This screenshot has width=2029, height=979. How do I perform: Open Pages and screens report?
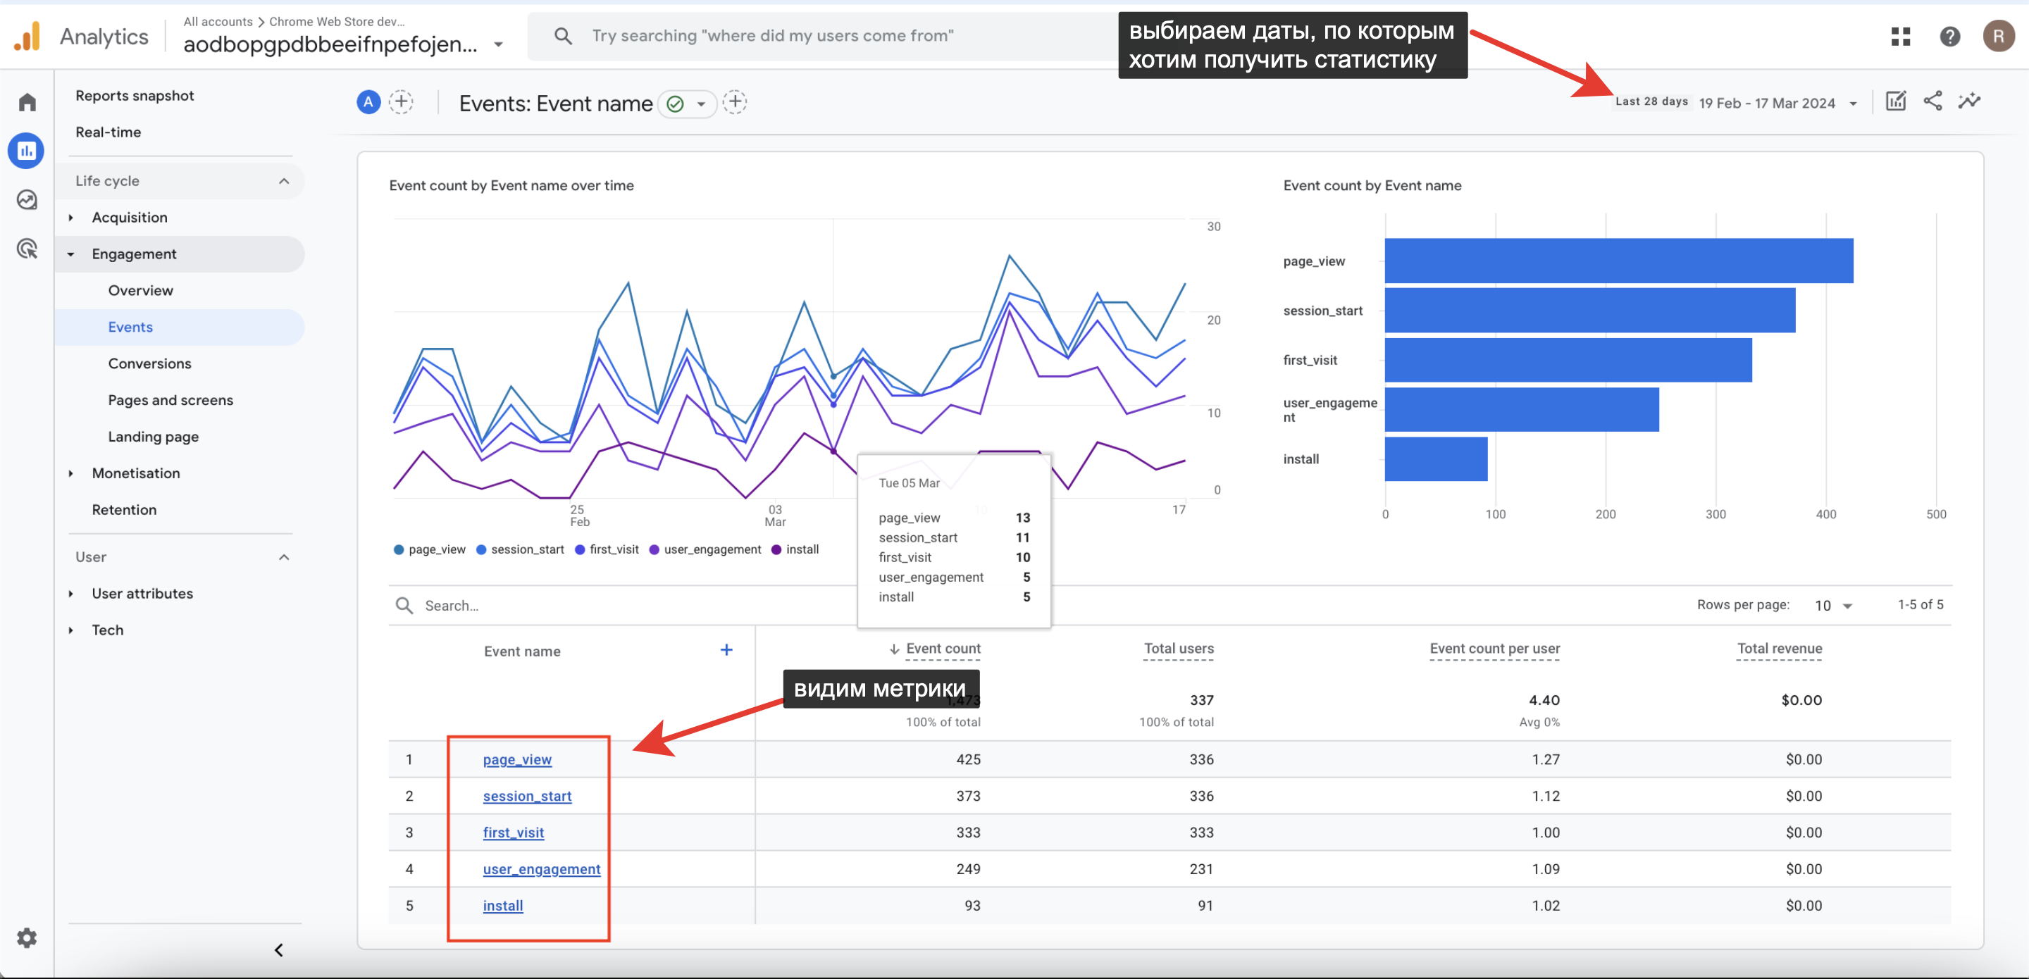(x=170, y=400)
